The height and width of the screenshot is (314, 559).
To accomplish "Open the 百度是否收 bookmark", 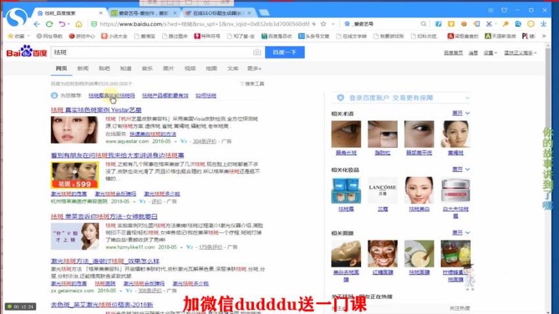I will 277,36.
